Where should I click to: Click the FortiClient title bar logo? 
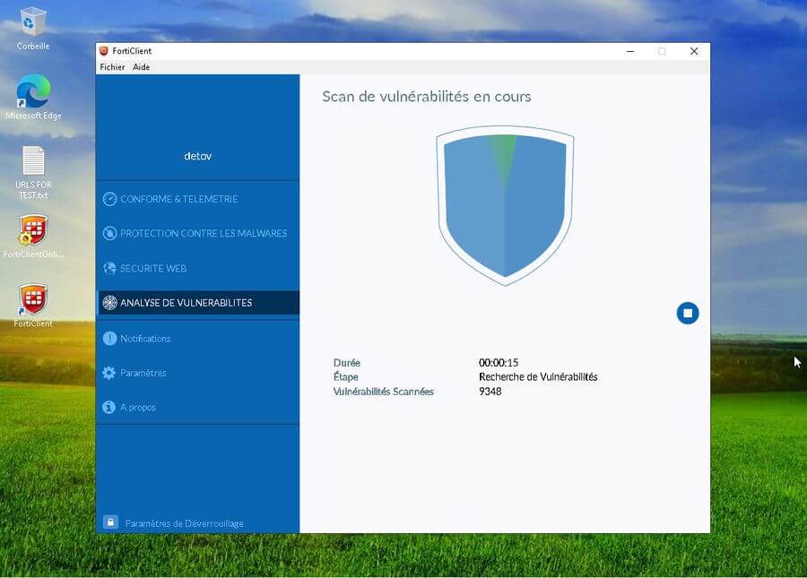(x=103, y=51)
